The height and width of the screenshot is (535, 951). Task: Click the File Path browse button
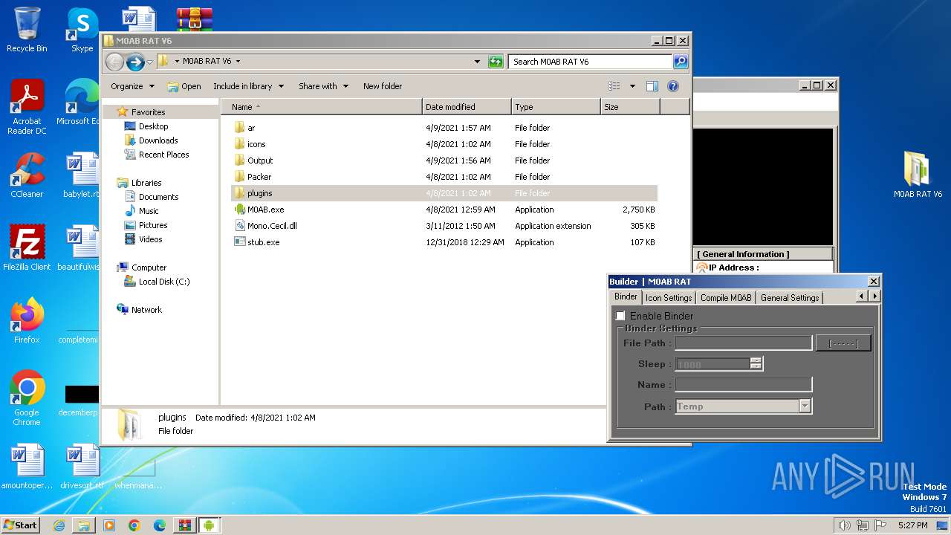(843, 343)
